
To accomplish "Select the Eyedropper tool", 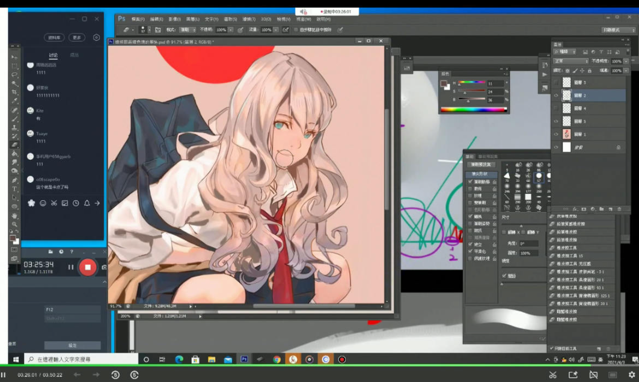I will 14,101.
